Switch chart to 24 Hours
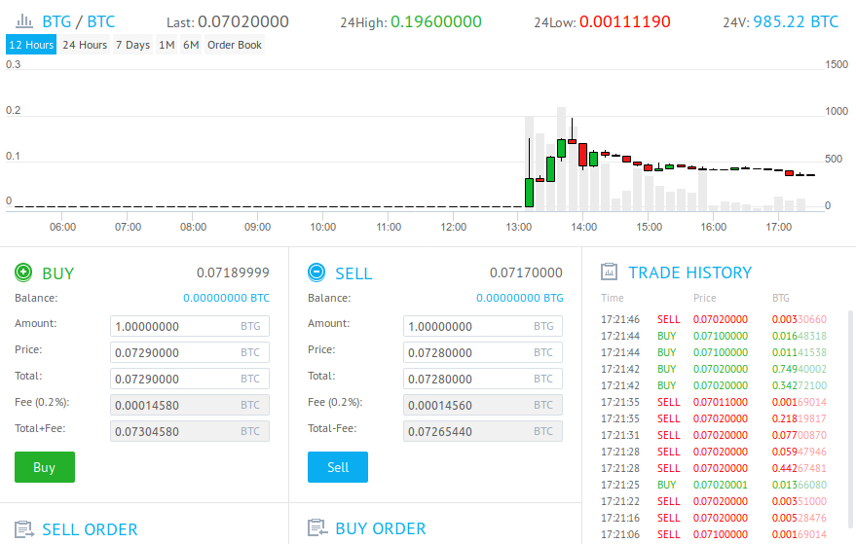This screenshot has width=856, height=544. pos(85,45)
